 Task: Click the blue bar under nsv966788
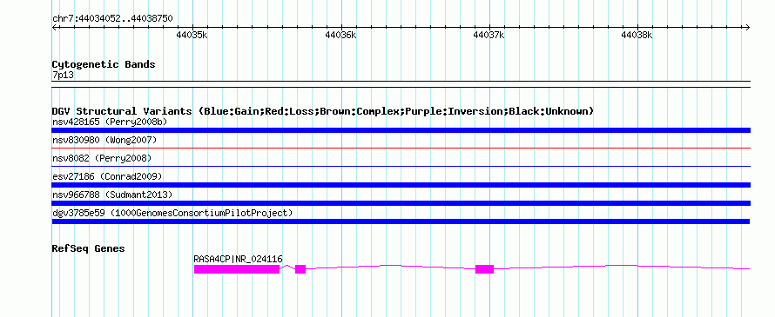[401, 203]
